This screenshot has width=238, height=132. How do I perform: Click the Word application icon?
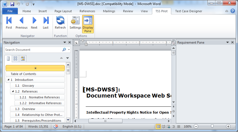pos(5,4)
